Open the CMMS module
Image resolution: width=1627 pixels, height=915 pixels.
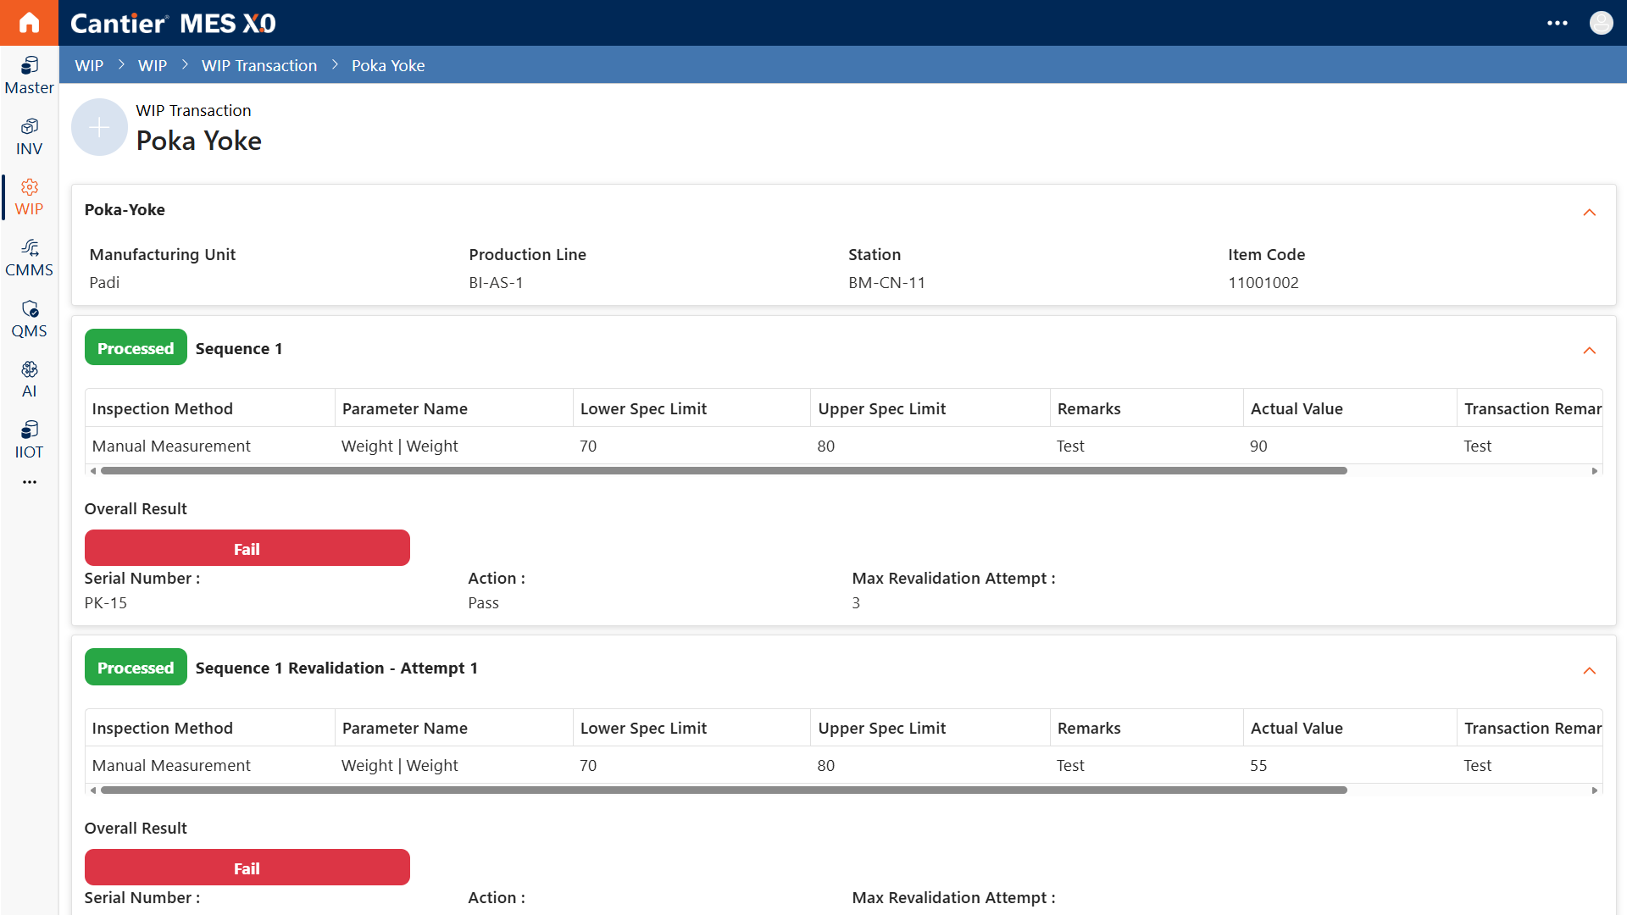click(29, 258)
